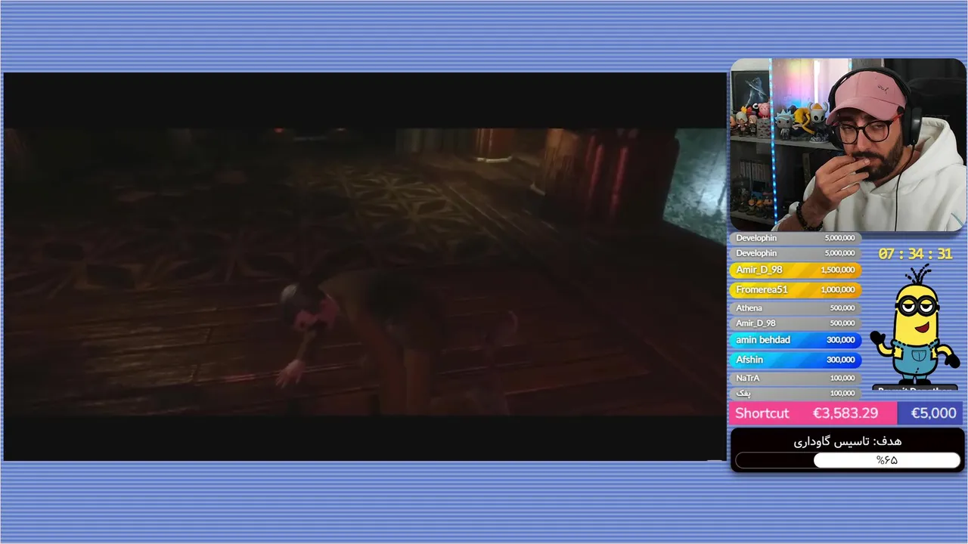The image size is (968, 544).
Task: Click the dark gameplay video area
Action: [x=365, y=267]
